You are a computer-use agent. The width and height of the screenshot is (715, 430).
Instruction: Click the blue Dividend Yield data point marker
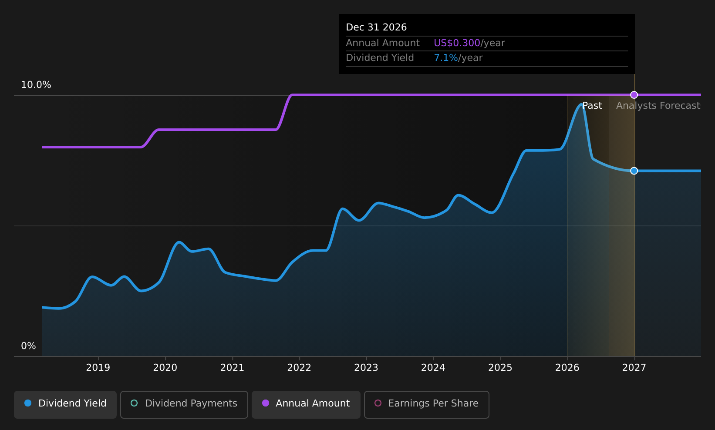coord(634,171)
